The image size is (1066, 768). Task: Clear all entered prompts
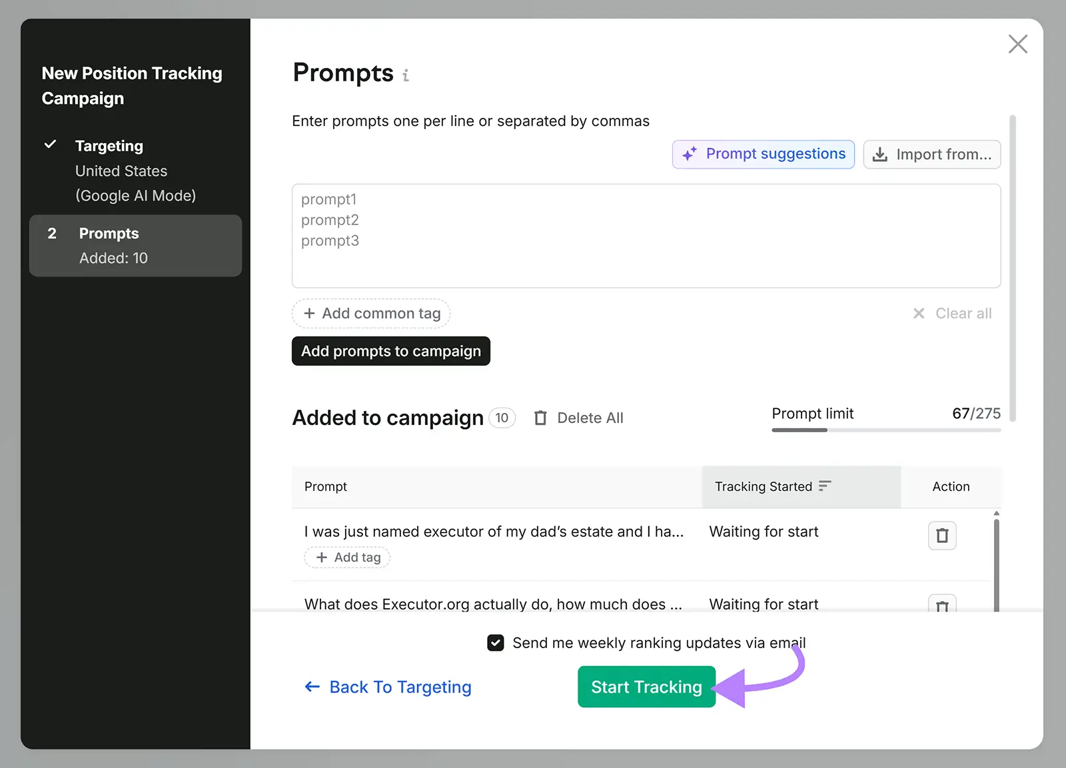click(952, 313)
